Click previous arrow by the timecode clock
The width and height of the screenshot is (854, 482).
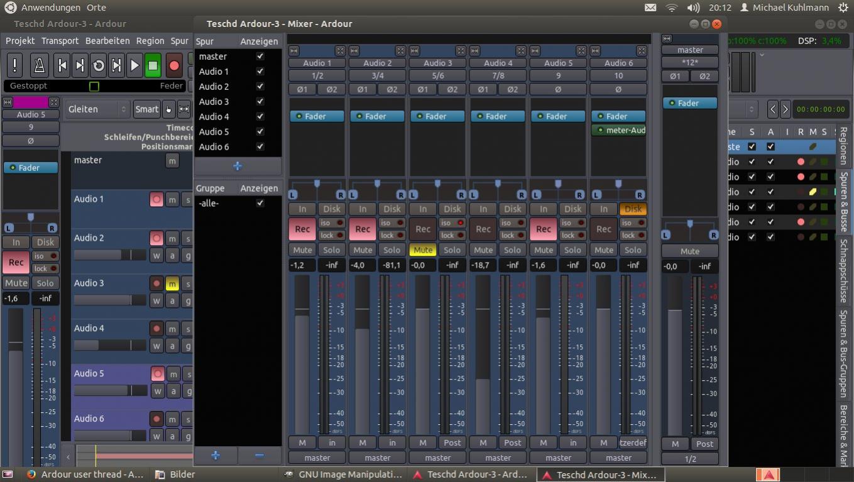[x=774, y=109]
